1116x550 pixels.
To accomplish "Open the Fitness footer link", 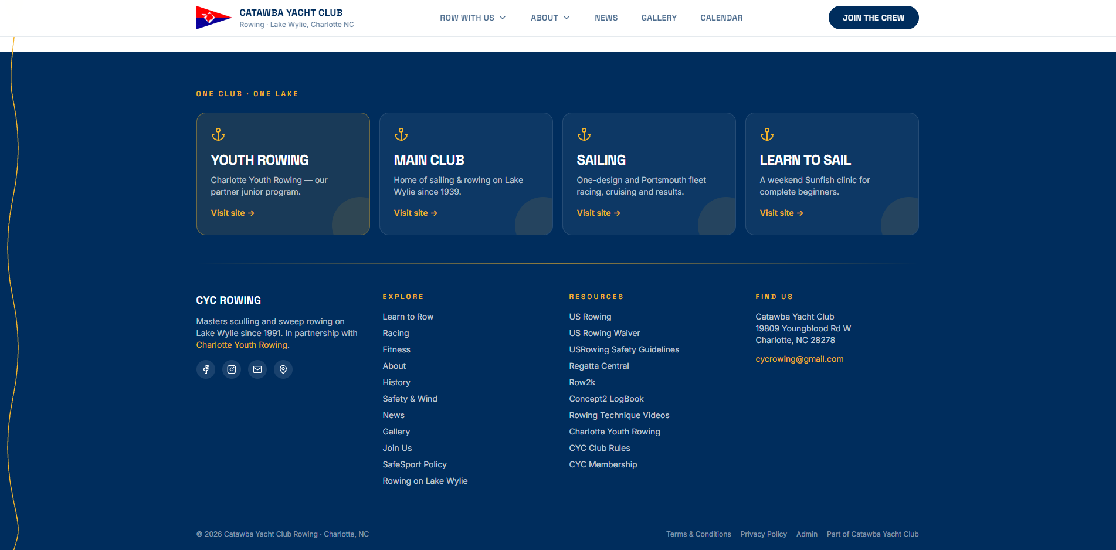I will pos(396,349).
